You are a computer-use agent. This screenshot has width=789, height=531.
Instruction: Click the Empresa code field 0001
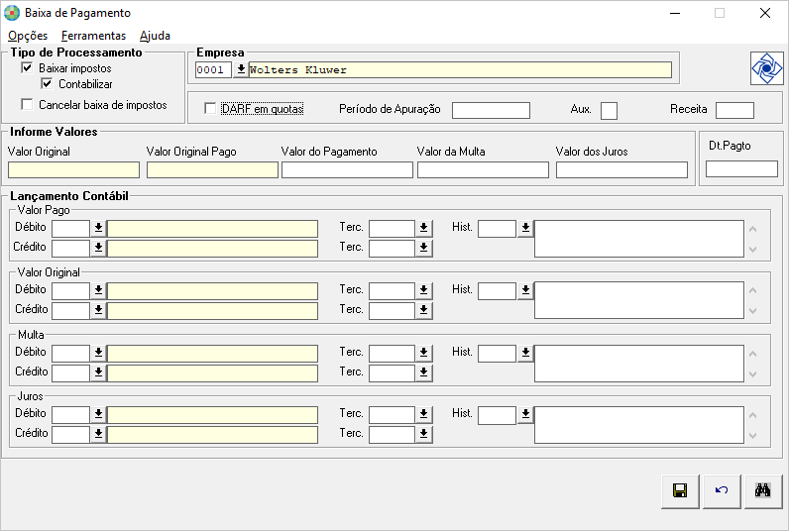point(213,70)
